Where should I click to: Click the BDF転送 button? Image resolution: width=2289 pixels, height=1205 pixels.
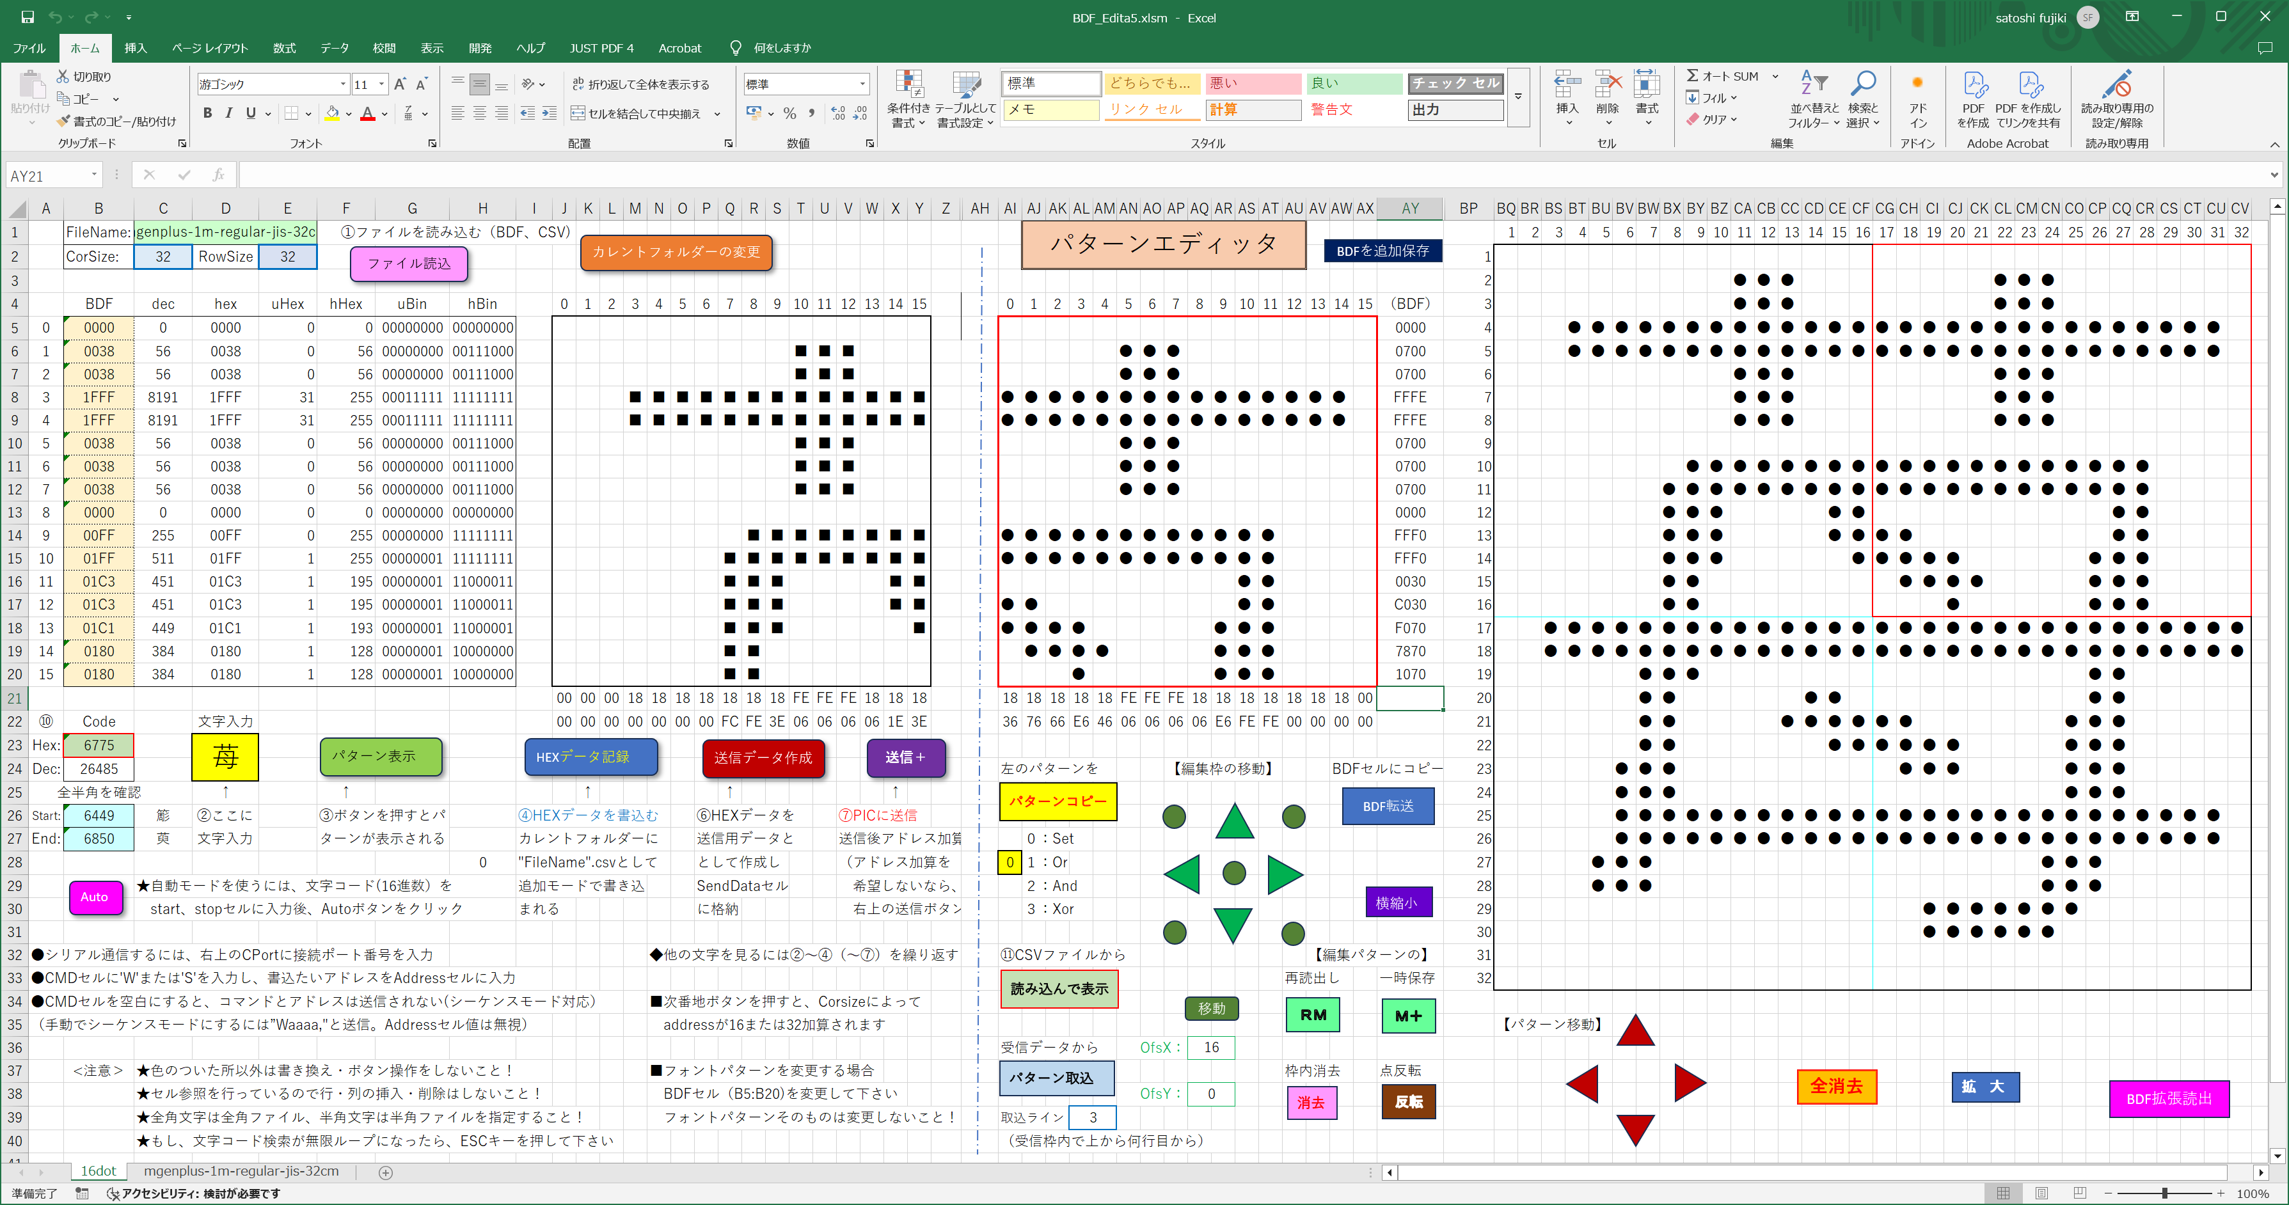[1388, 806]
